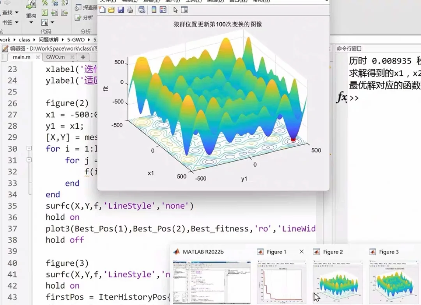Select MATLAB R2022b window thumbnail
The image size is (421, 305).
(x=212, y=282)
